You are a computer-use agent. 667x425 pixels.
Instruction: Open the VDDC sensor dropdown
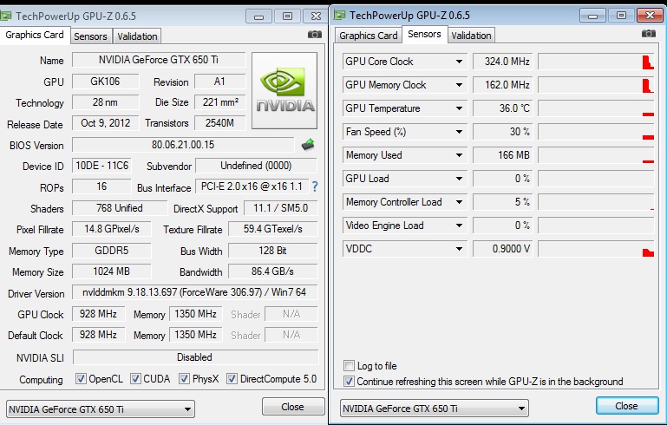pos(459,249)
